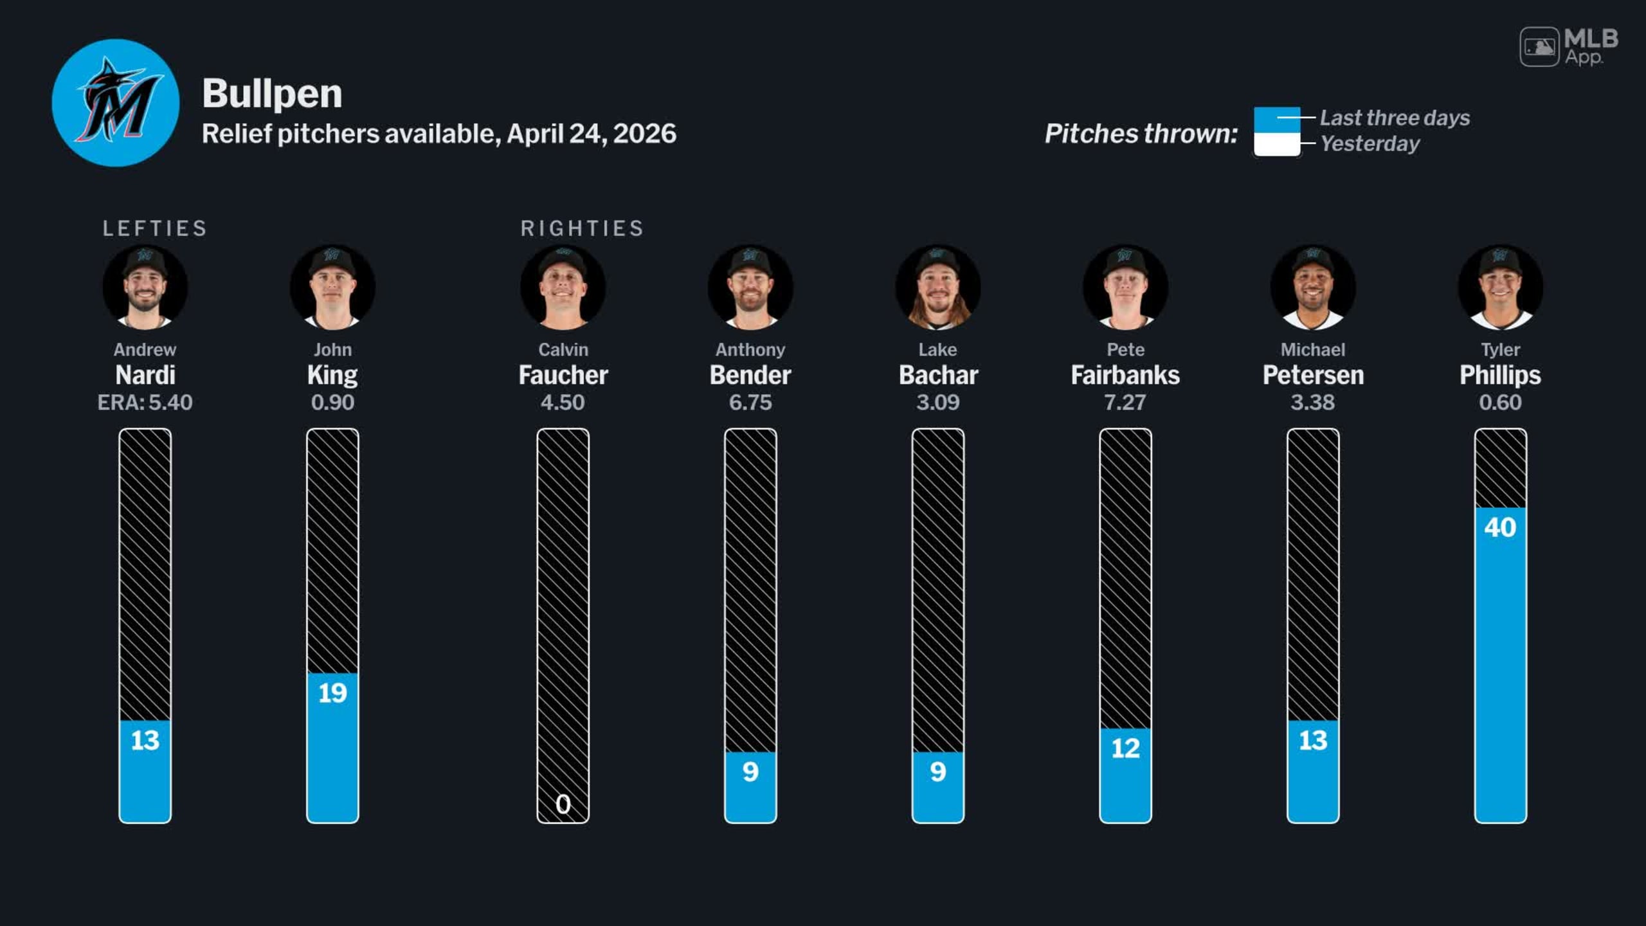This screenshot has width=1646, height=926.
Task: Open Anthony Bender's player photo
Action: [x=750, y=287]
